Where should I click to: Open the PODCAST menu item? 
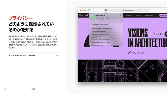pos(129,15)
